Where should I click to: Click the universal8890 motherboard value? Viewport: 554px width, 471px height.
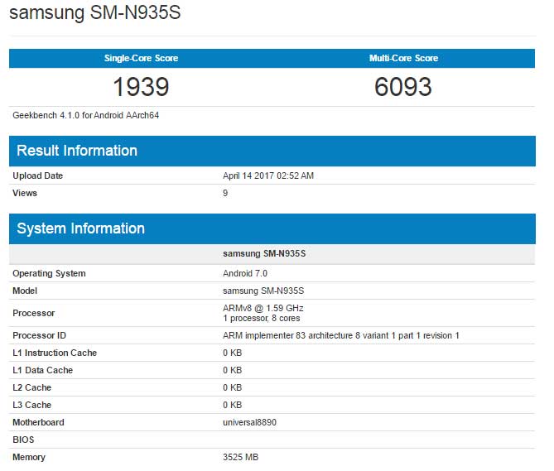[x=250, y=422]
